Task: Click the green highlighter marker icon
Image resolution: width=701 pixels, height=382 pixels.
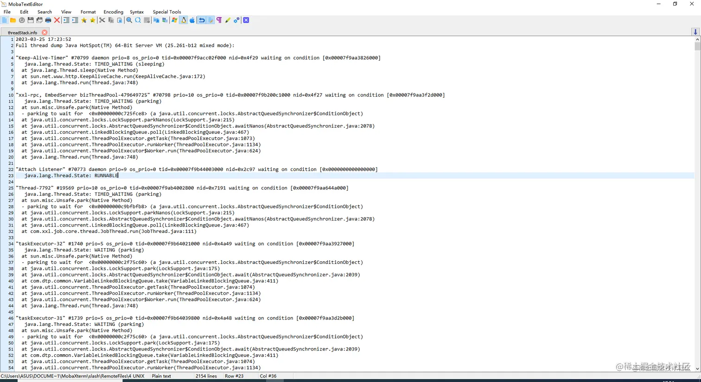Action: tap(228, 20)
